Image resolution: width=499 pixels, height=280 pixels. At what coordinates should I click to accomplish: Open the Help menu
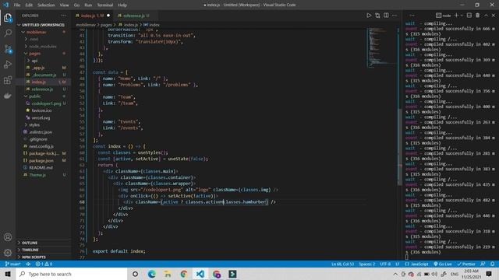[x=122, y=5]
